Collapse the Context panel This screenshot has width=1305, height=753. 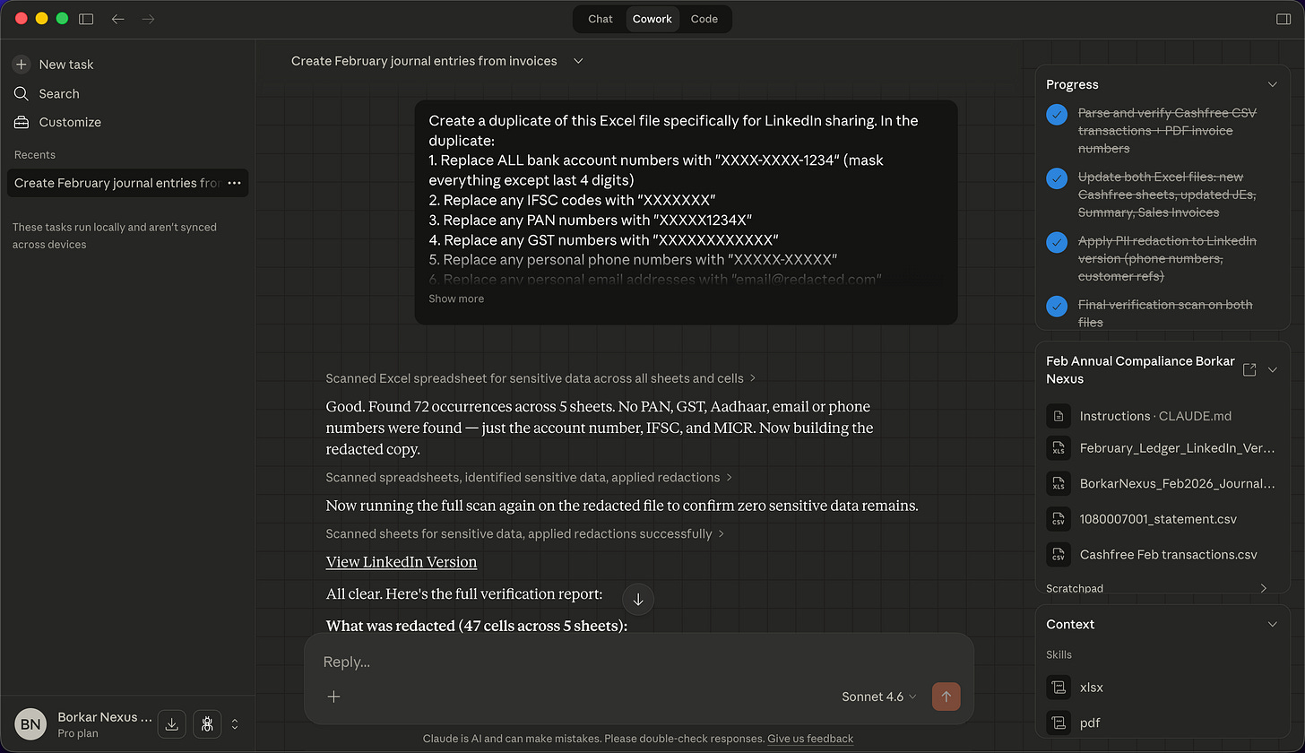(x=1272, y=624)
